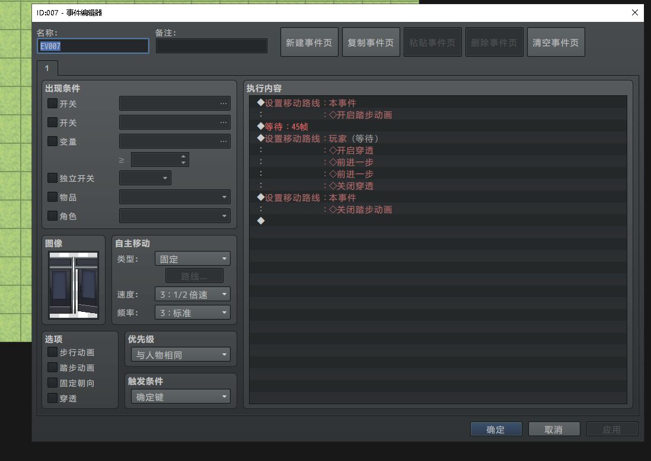Screen dimensions: 651x461
Task: Enable the 角色 condition checkbox
Action: 52,216
